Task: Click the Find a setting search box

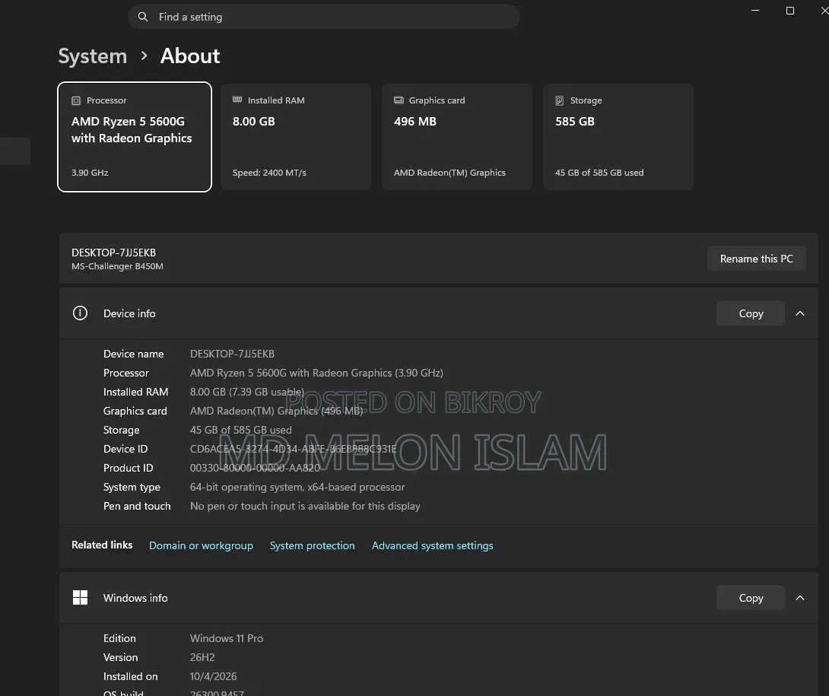Action: pos(323,17)
